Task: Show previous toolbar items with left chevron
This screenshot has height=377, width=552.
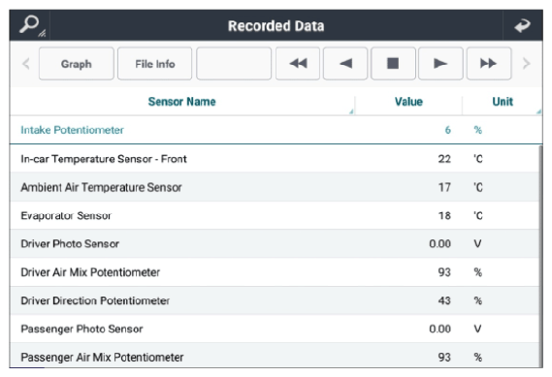Action: pos(25,64)
